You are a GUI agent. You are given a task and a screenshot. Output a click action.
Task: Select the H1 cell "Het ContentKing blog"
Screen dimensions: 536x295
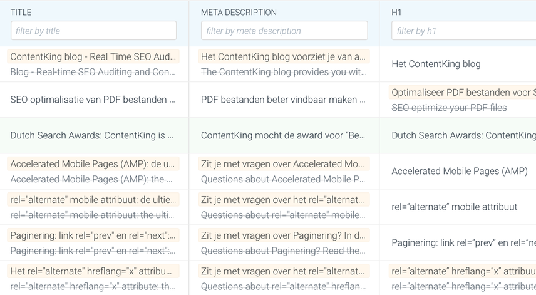436,64
